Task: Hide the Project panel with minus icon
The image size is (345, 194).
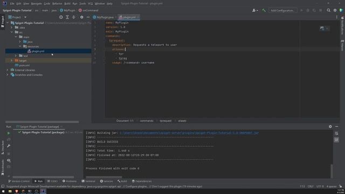Action: click(x=88, y=17)
